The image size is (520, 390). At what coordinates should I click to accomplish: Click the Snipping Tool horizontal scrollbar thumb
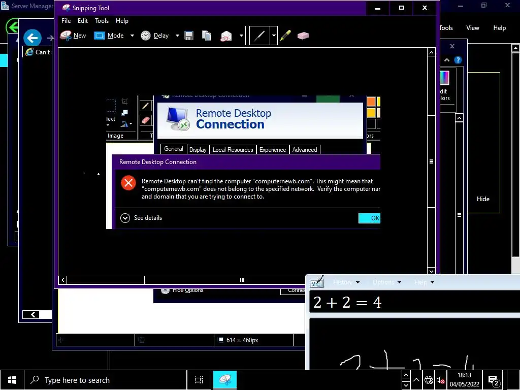242,280
